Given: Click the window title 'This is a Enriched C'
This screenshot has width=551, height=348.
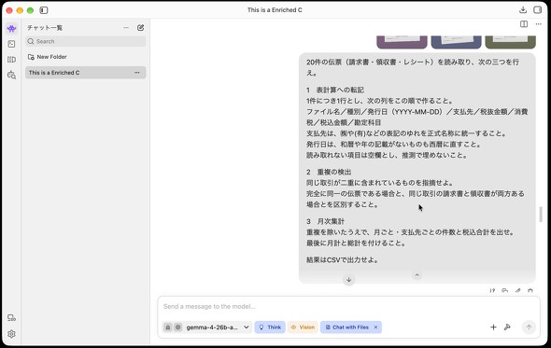Looking at the screenshot, I should [x=275, y=10].
